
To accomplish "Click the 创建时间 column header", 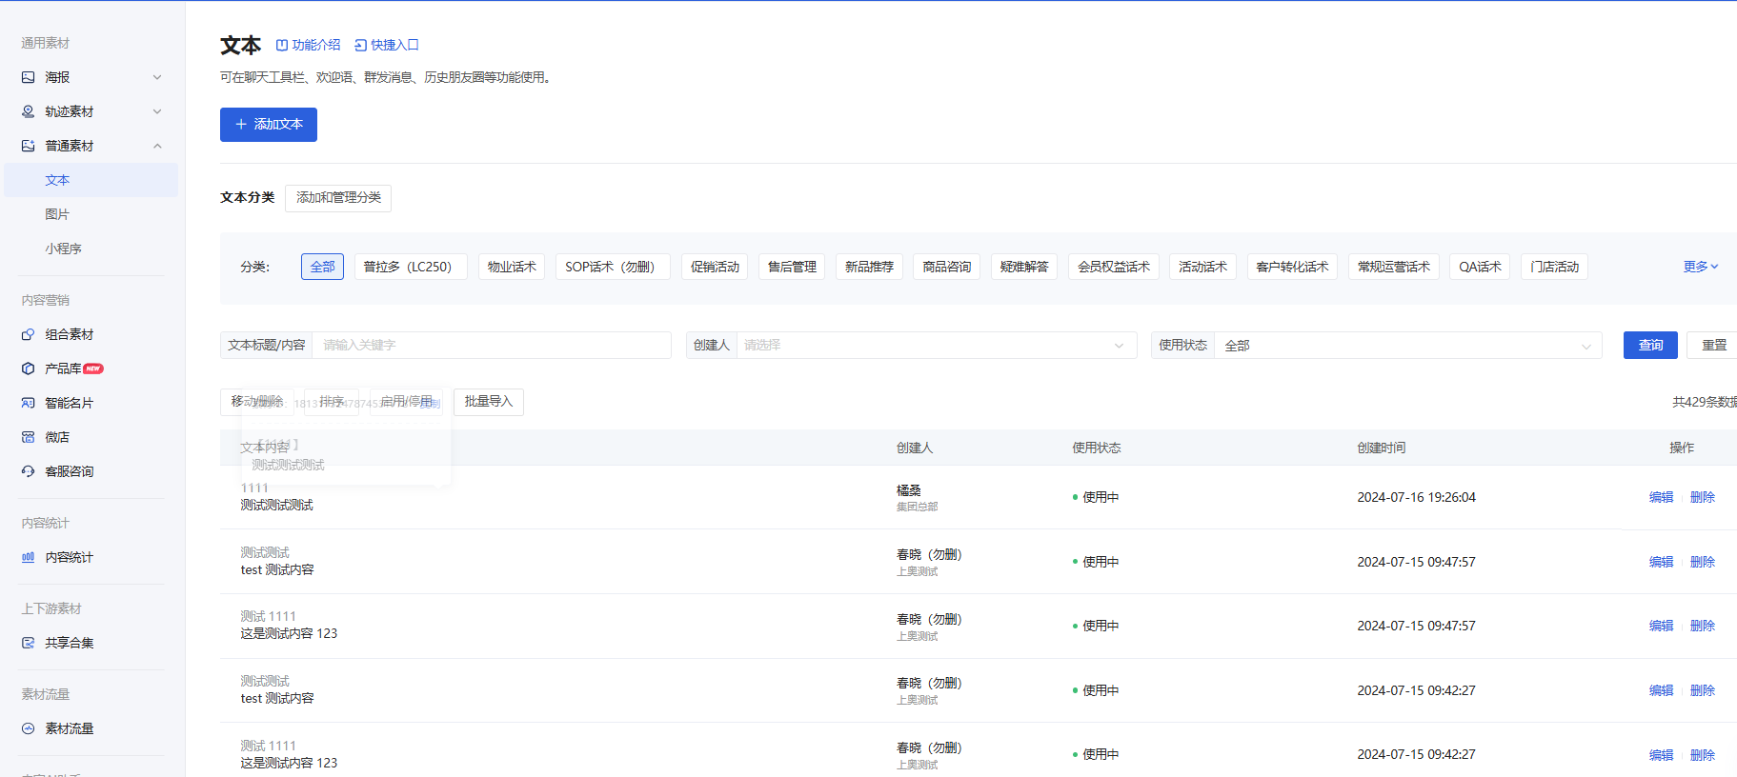I will 1381,448.
